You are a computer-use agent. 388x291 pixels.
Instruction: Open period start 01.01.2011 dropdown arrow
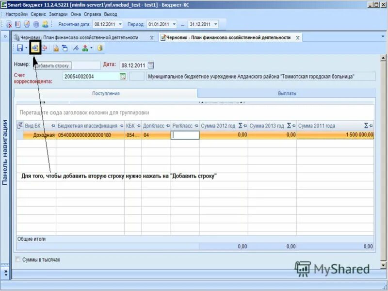pyautogui.click(x=174, y=24)
